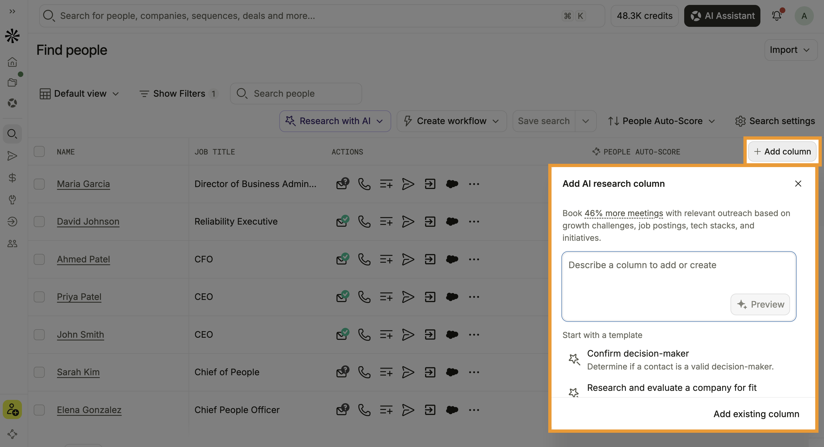Click the email icon for Maria Garcia

click(342, 184)
